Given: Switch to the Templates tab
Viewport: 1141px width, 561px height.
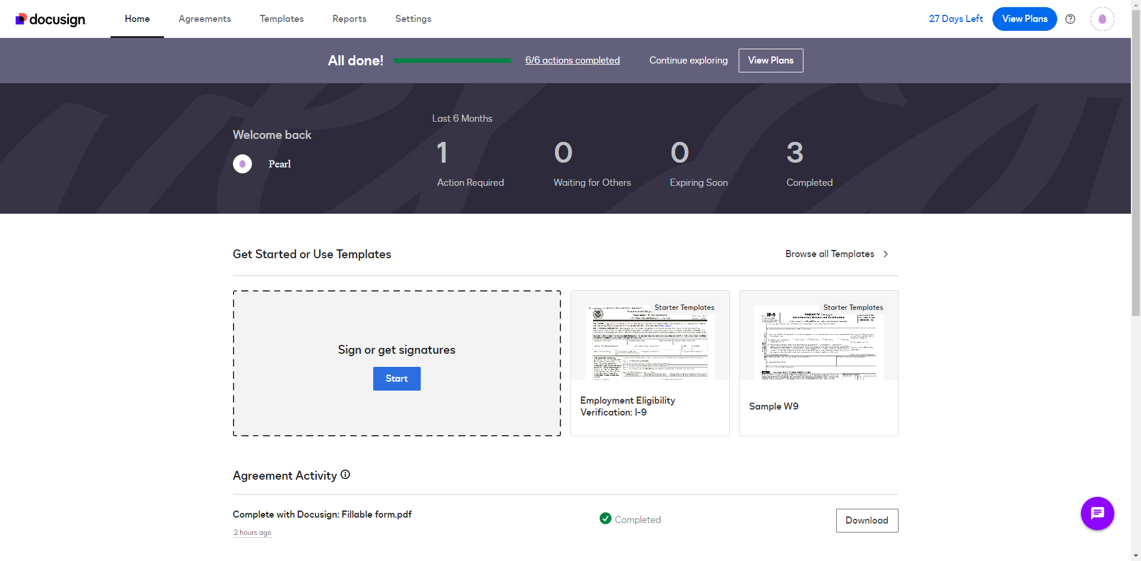Looking at the screenshot, I should click(282, 19).
